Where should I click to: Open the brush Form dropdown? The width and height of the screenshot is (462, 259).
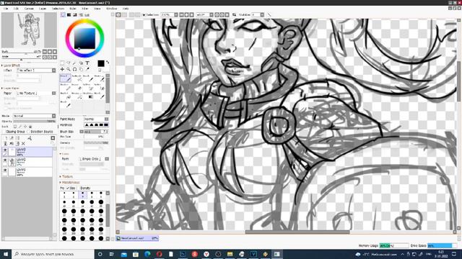pos(95,159)
